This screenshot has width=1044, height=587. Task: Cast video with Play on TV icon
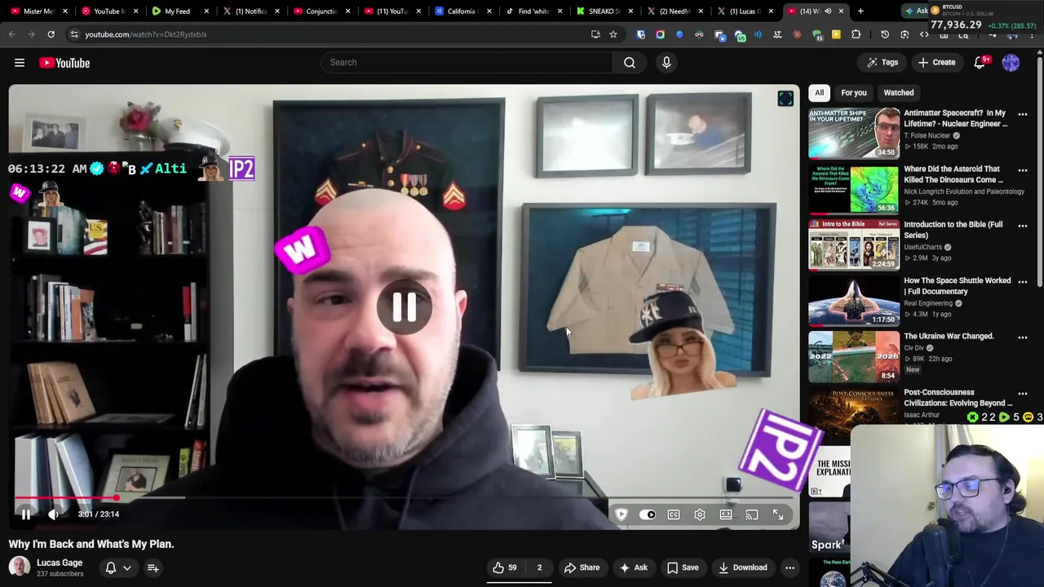[x=752, y=514]
